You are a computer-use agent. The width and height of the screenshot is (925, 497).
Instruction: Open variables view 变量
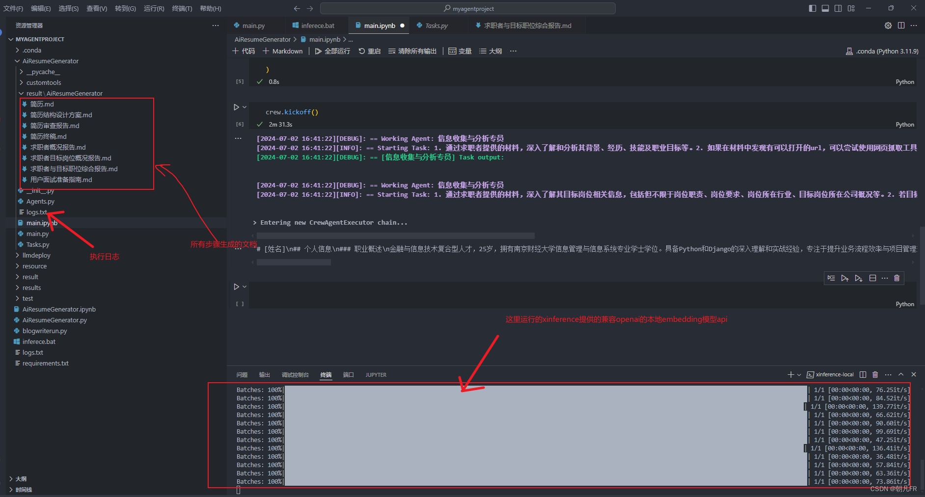(x=460, y=51)
